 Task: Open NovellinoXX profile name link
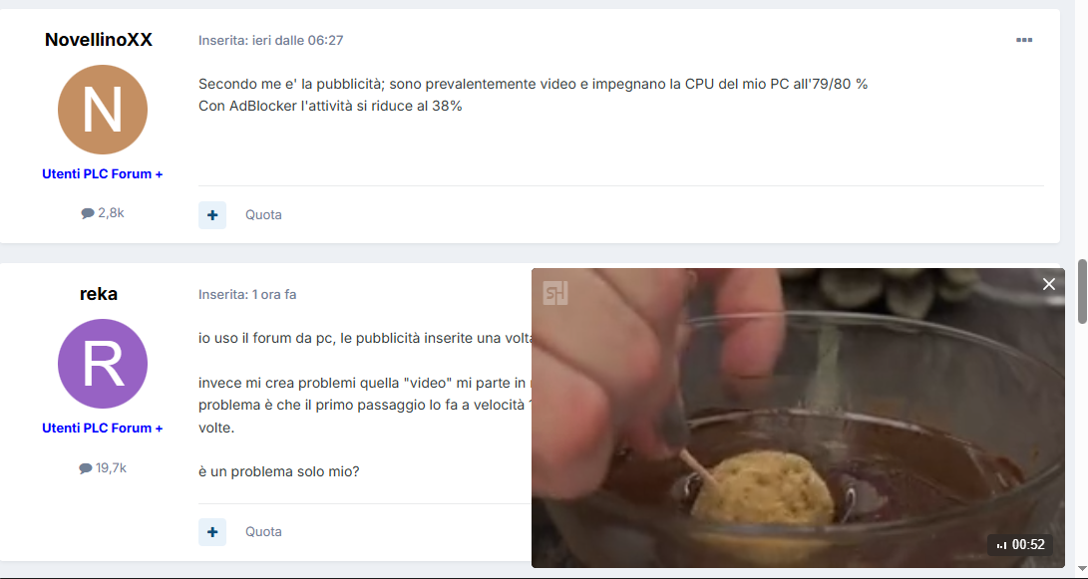click(x=99, y=40)
